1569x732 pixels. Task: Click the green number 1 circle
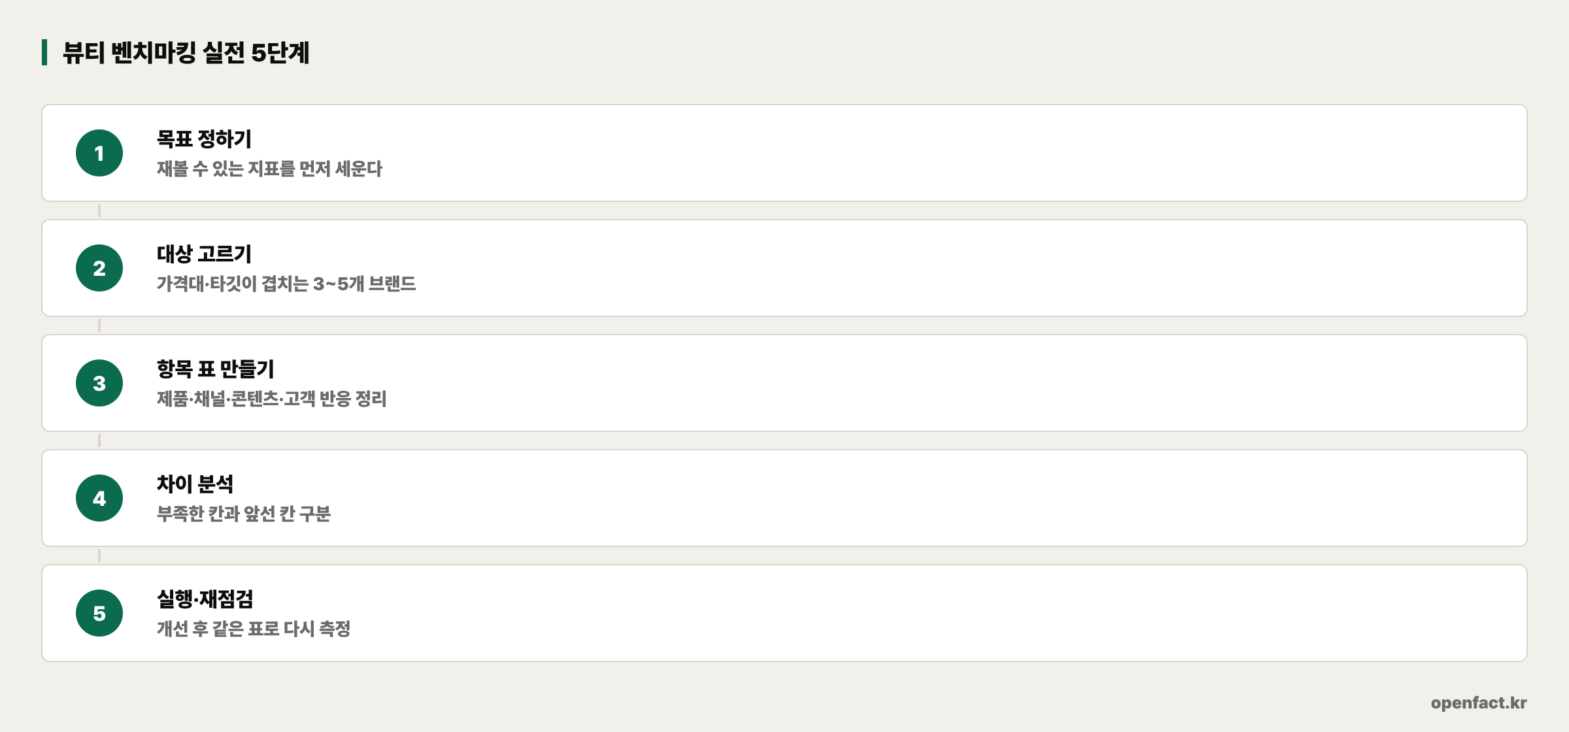99,153
